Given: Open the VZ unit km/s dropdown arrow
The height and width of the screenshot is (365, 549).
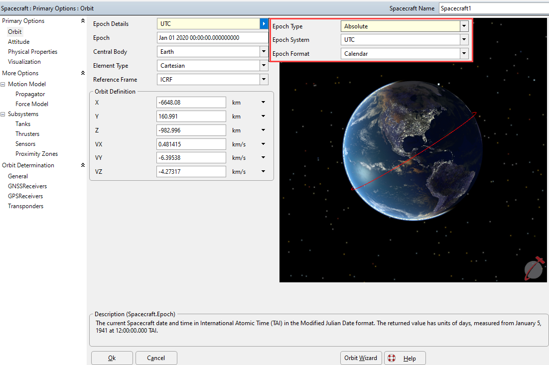Looking at the screenshot, I should [264, 171].
